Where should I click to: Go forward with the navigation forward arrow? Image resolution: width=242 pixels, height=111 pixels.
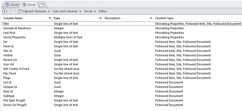pos(10,11)
